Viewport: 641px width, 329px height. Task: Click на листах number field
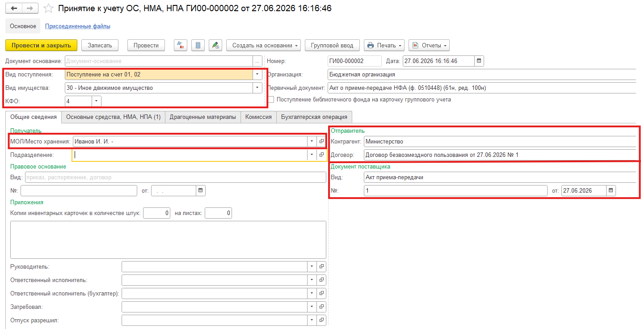[218, 213]
